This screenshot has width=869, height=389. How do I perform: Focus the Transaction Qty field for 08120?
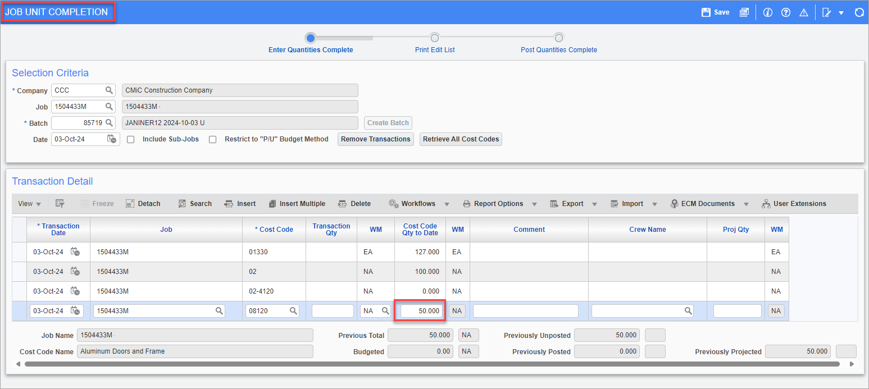tap(333, 311)
